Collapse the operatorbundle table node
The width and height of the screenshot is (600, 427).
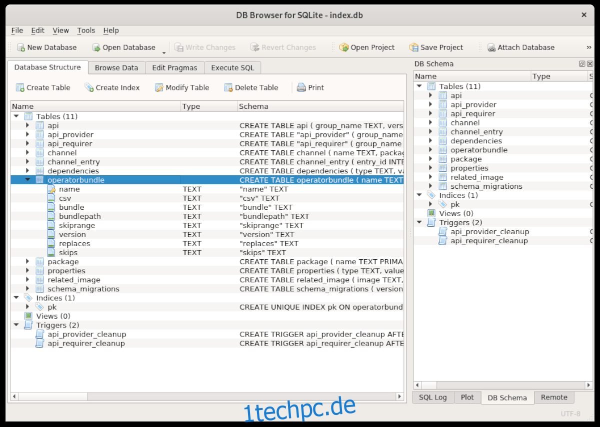click(x=28, y=180)
